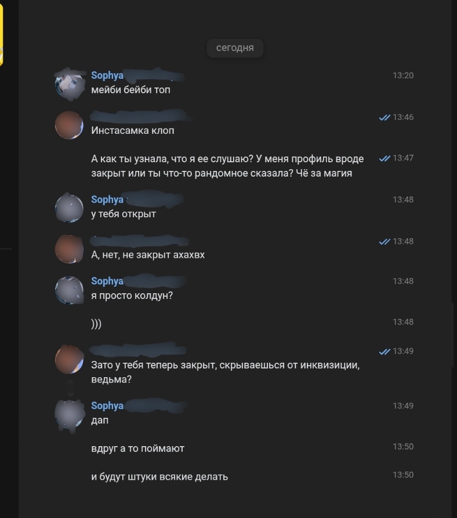Click Sophya's avatar beside "мейби бейби топ"
This screenshot has width=457, height=518.
(69, 84)
